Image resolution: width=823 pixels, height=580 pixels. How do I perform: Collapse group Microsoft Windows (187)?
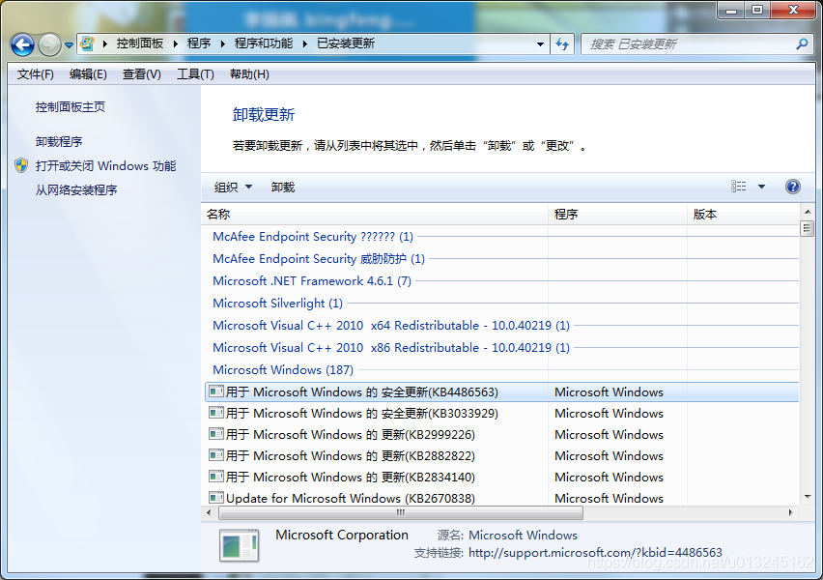[283, 370]
